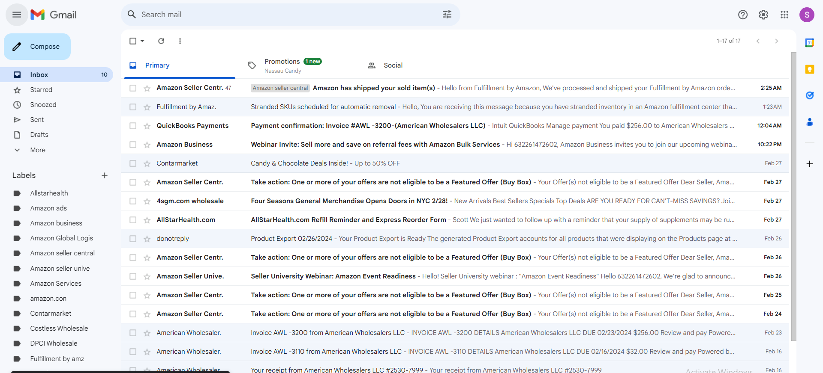Open search options filter icon
This screenshot has height=373, width=823.
(x=447, y=15)
